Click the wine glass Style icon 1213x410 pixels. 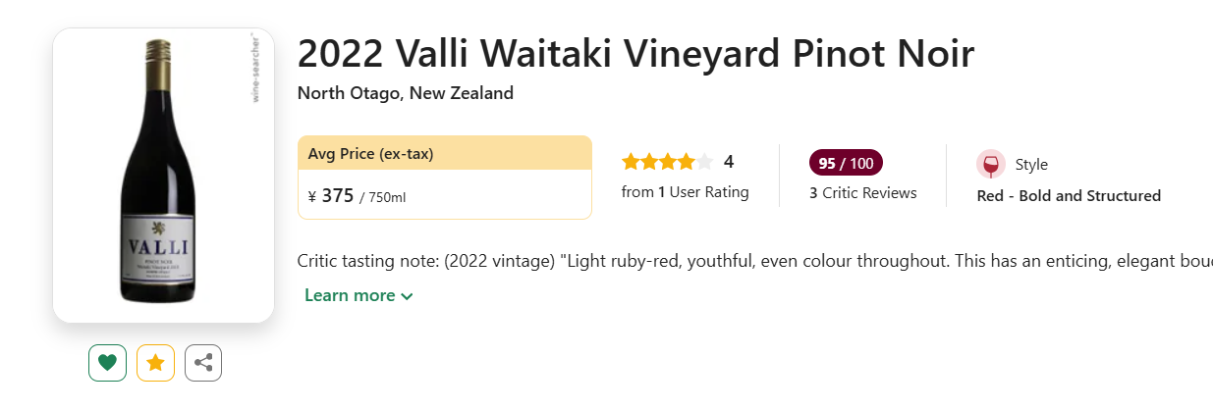click(x=990, y=164)
